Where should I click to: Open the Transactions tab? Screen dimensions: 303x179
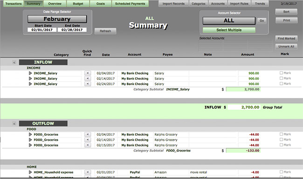pyautogui.click(x=14, y=4)
